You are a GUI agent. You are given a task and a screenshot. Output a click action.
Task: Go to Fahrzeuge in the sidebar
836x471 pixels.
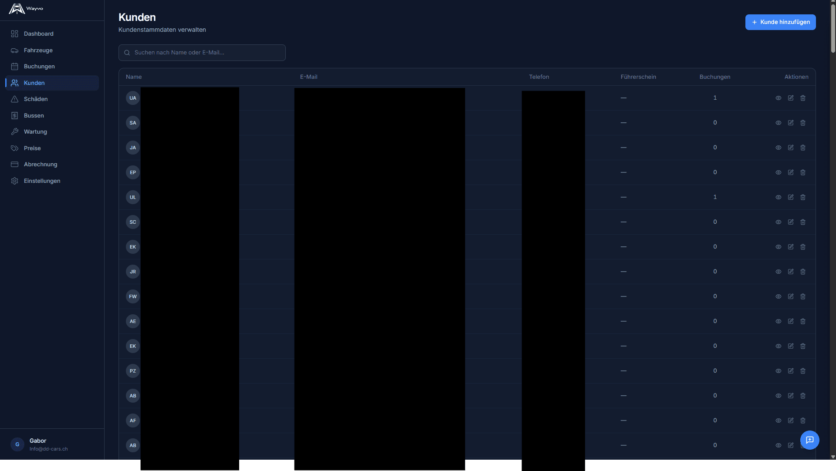point(38,50)
